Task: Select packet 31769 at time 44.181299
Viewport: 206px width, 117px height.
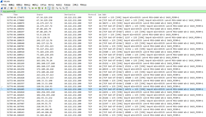Action: click(x=103, y=72)
